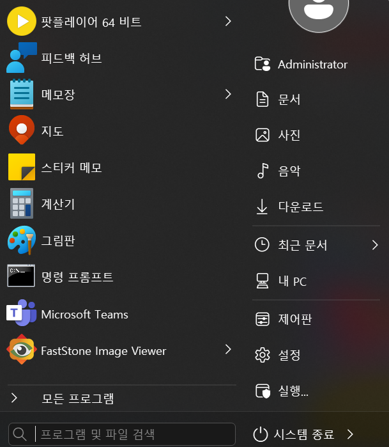Click the Feedback Hub (피드백 허브) icon

tap(22, 58)
